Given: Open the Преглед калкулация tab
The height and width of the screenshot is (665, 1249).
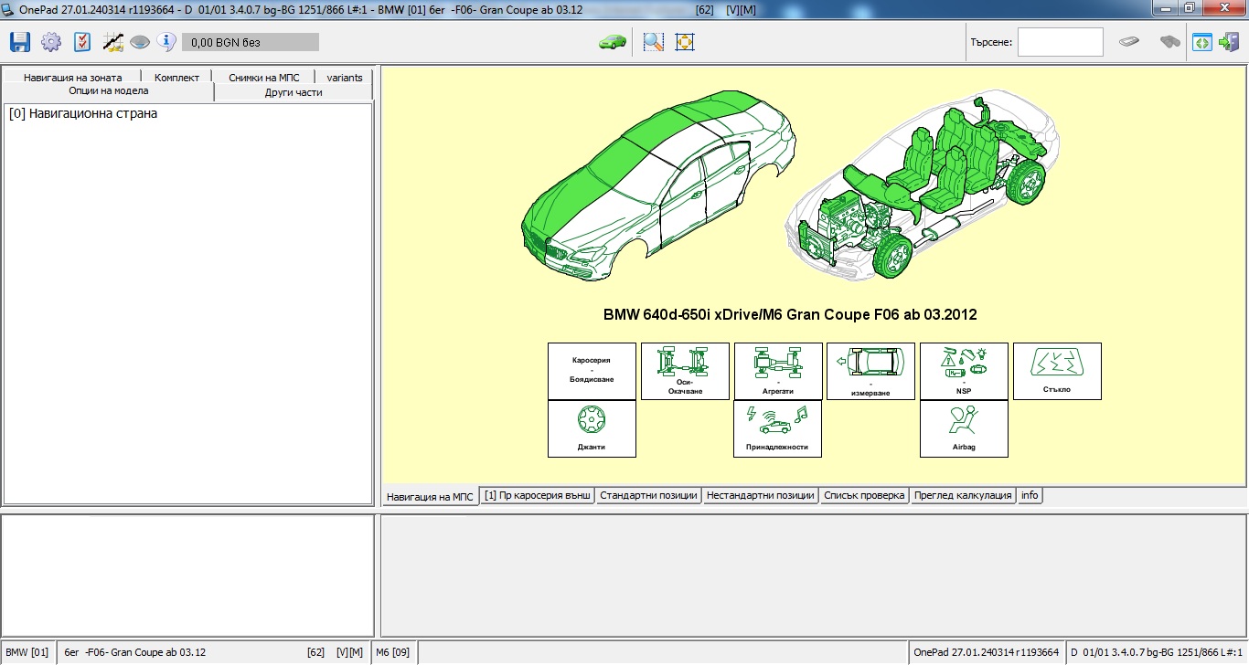Looking at the screenshot, I should pyautogui.click(x=963, y=495).
